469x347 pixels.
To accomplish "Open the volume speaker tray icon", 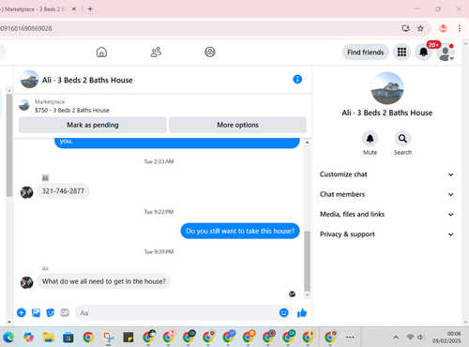I will click(x=421, y=337).
